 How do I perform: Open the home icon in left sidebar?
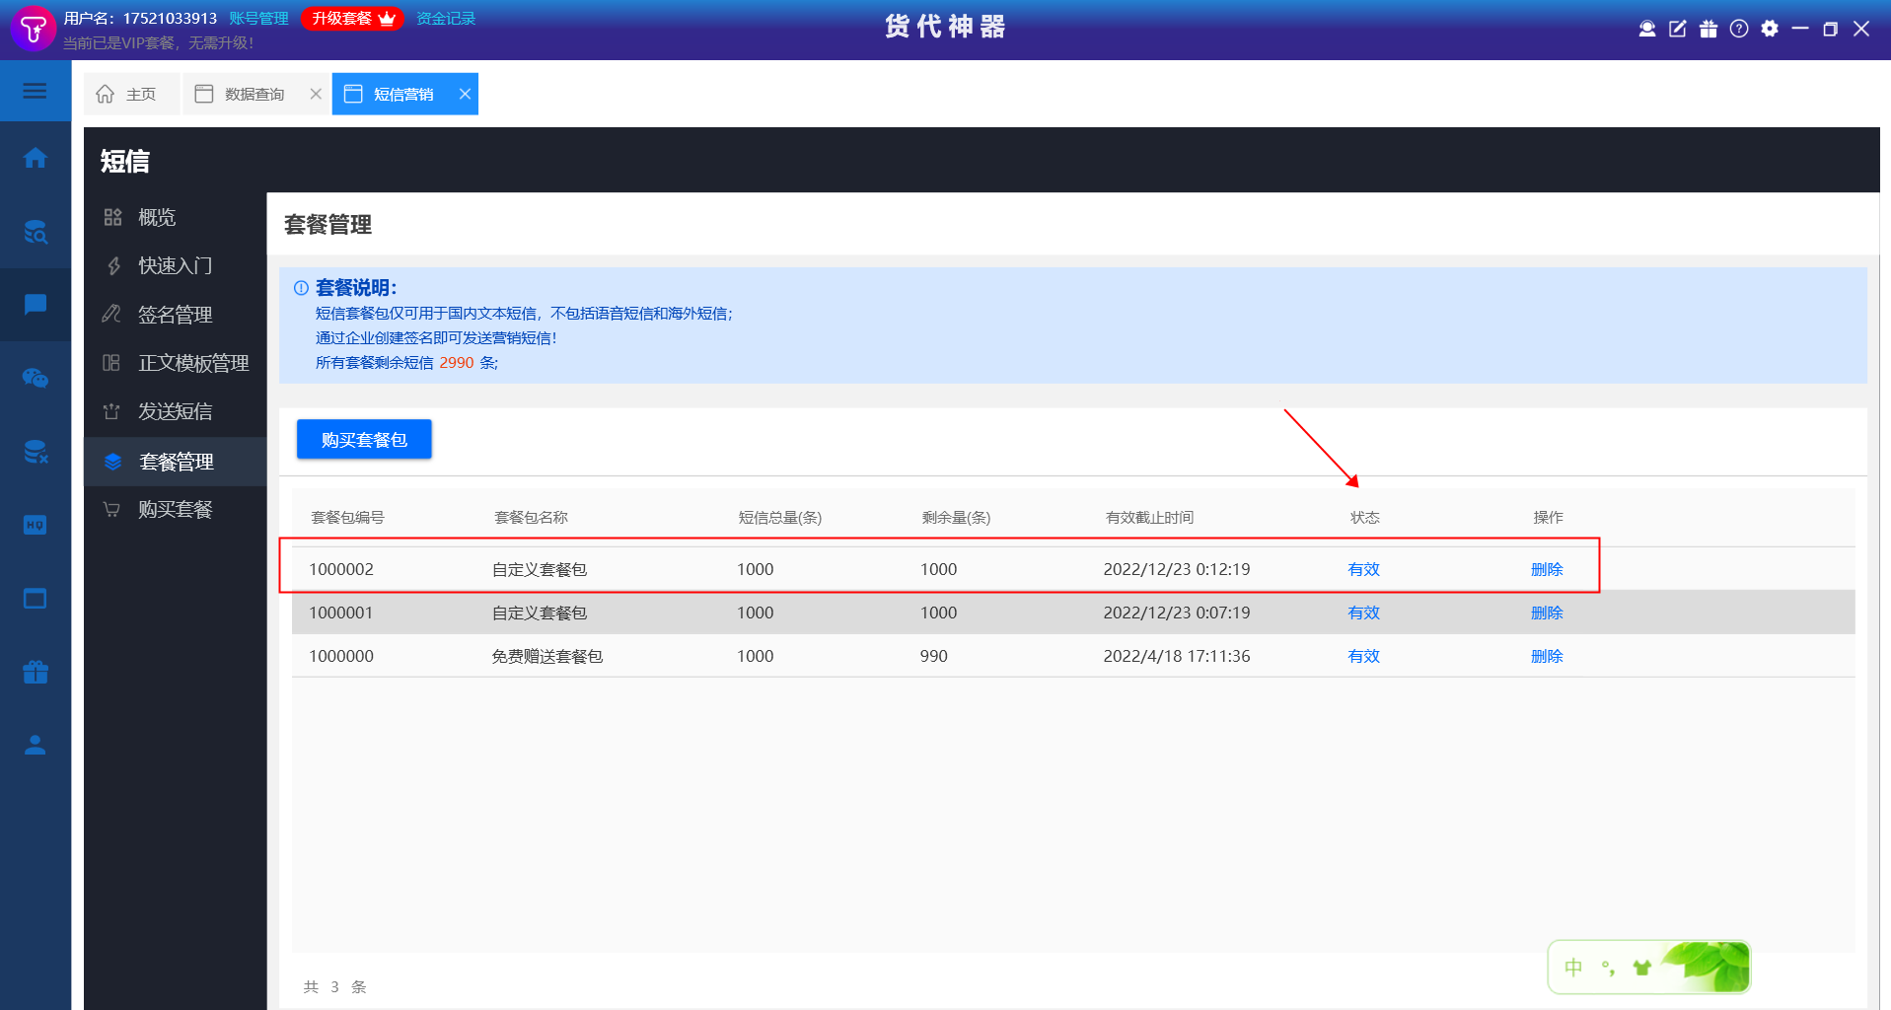(36, 158)
